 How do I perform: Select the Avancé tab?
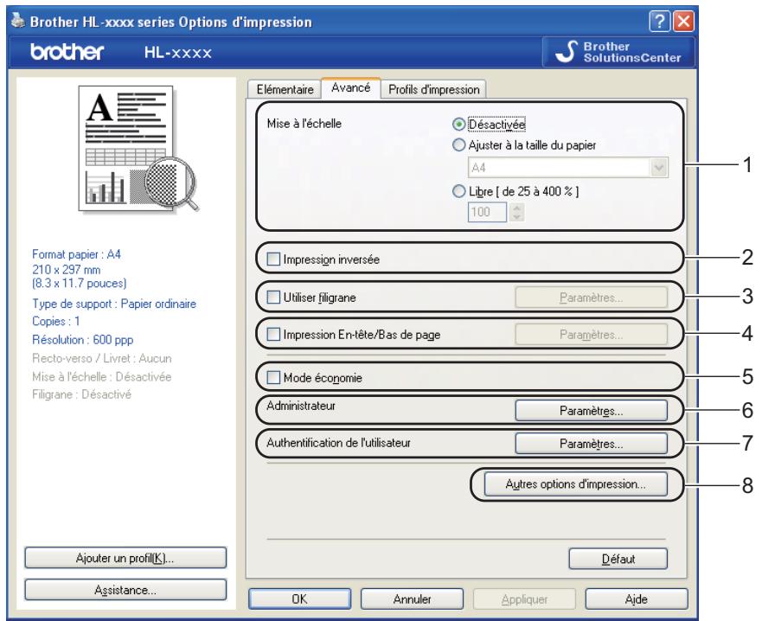(x=350, y=87)
